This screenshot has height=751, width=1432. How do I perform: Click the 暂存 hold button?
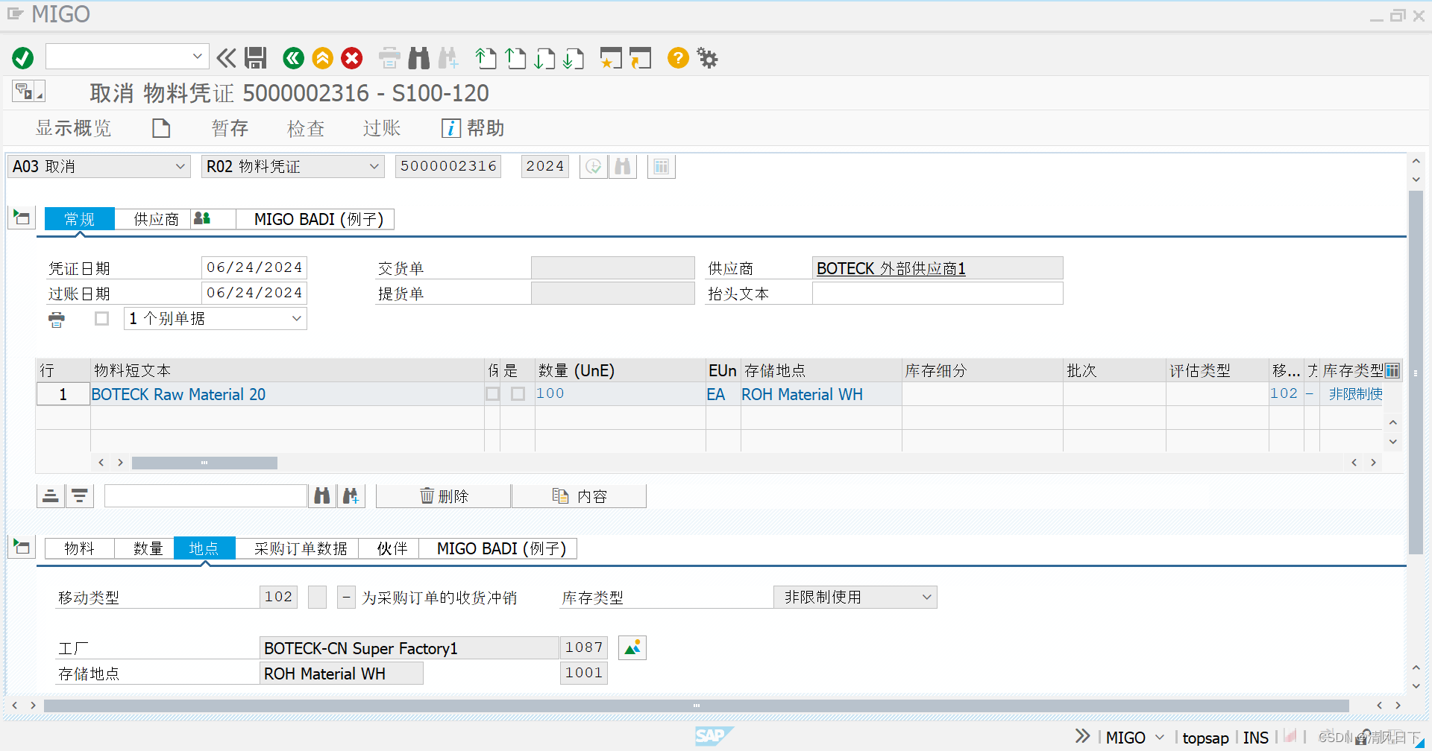tap(230, 128)
